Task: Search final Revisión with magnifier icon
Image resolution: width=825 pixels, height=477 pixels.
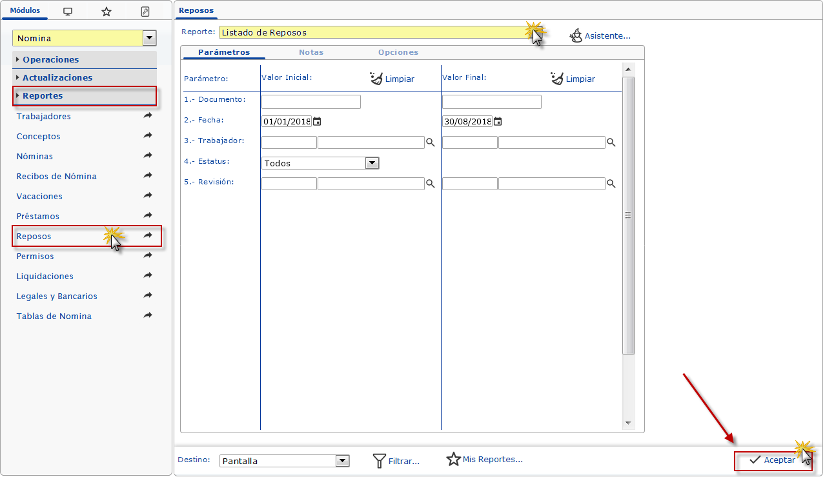Action: point(611,184)
